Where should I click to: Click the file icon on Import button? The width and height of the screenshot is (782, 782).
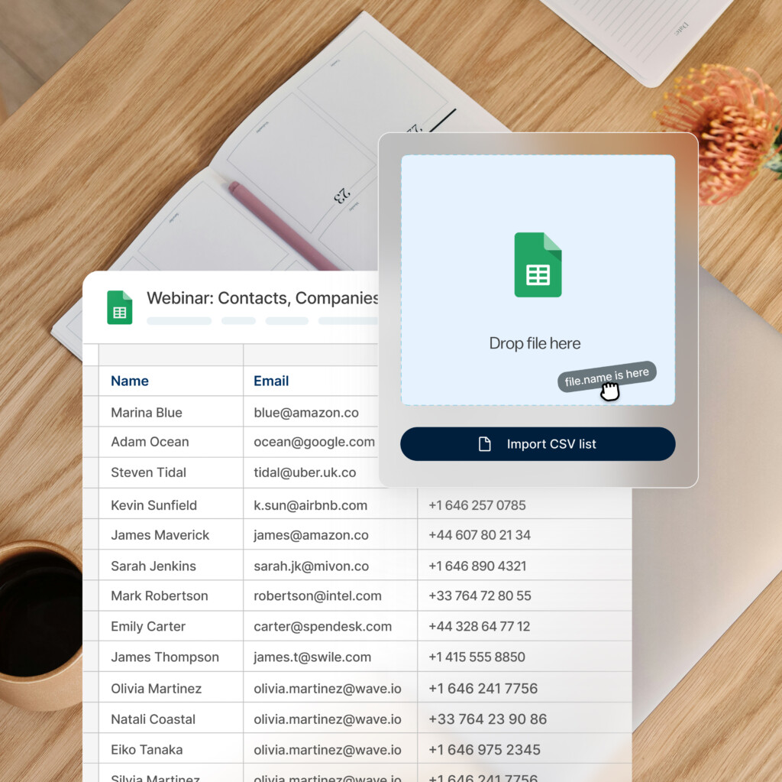[x=484, y=444]
